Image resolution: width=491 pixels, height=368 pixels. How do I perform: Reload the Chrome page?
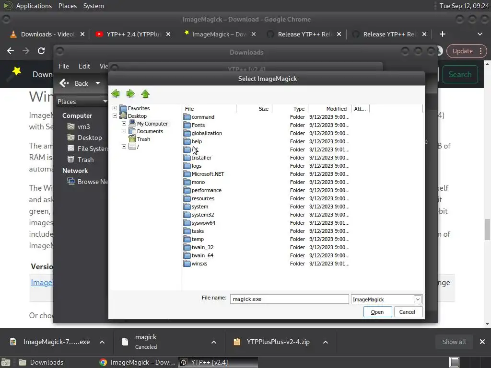pos(41,51)
